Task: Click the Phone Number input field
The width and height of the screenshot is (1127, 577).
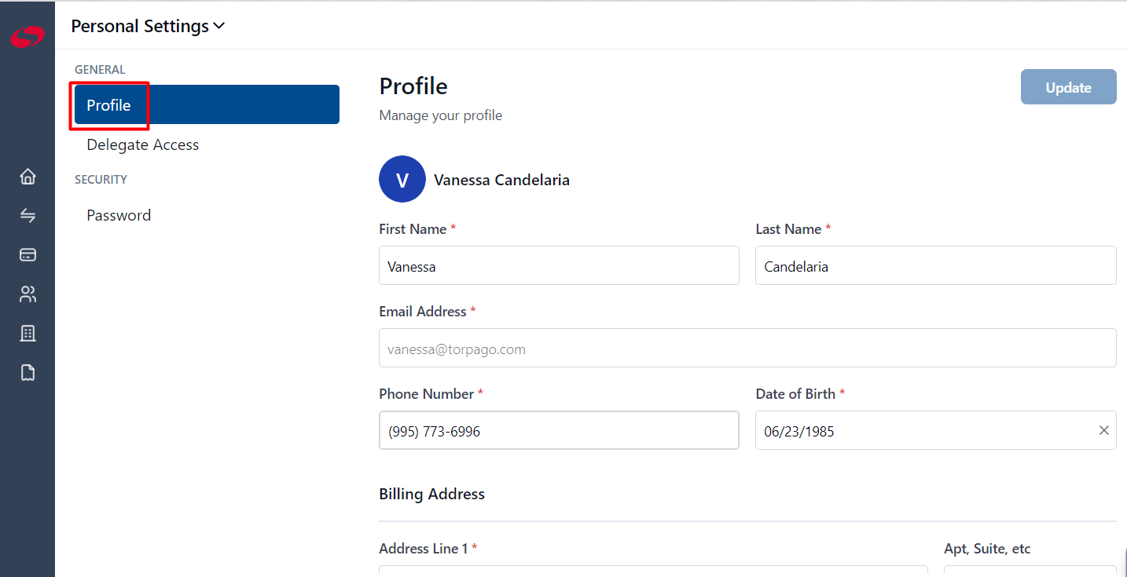Action: (559, 430)
